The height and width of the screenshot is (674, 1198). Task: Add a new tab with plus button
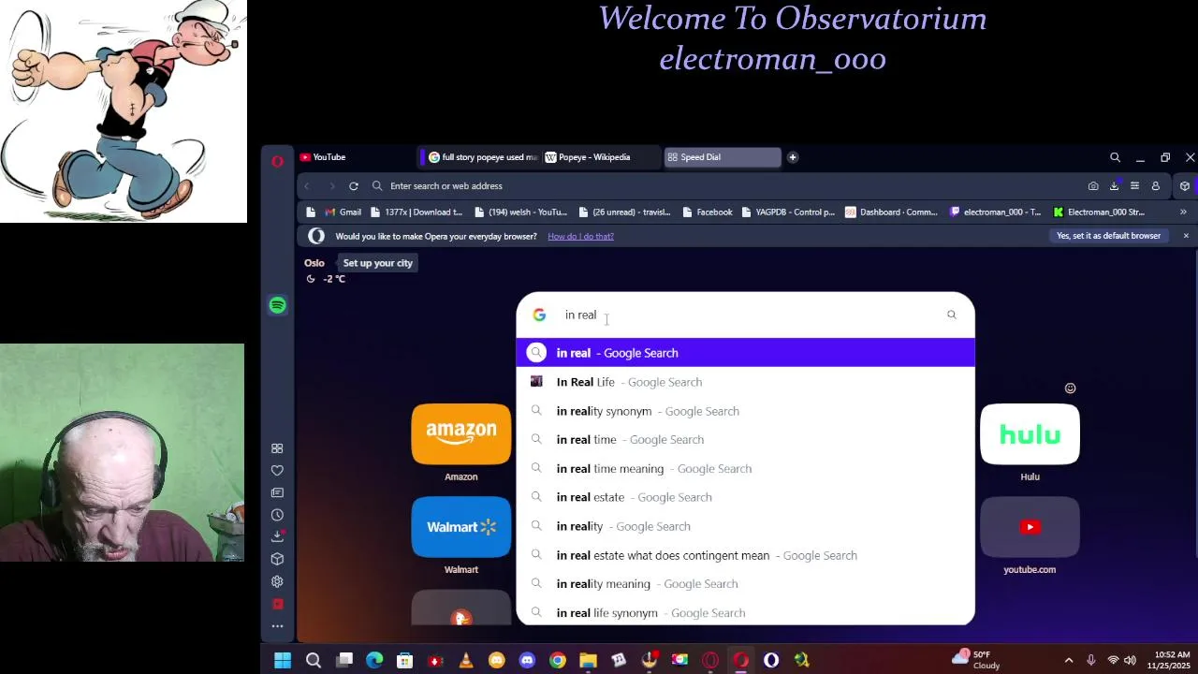pos(793,157)
